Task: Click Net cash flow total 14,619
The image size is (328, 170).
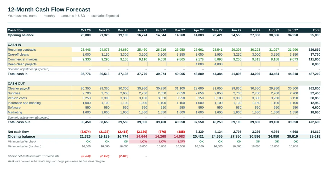Action: (315, 132)
